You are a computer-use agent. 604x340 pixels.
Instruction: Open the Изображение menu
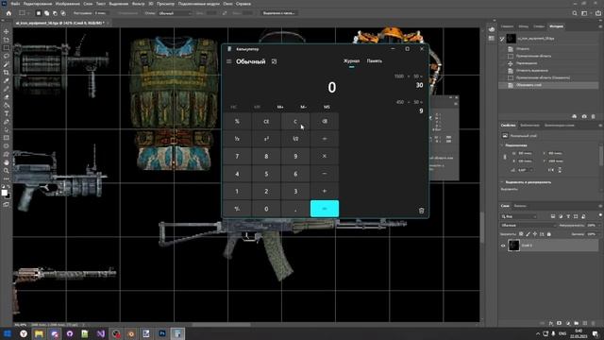coord(68,4)
